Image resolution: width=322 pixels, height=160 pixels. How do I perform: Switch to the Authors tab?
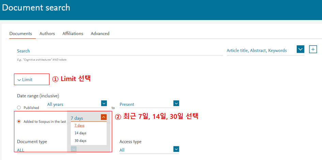(47, 33)
